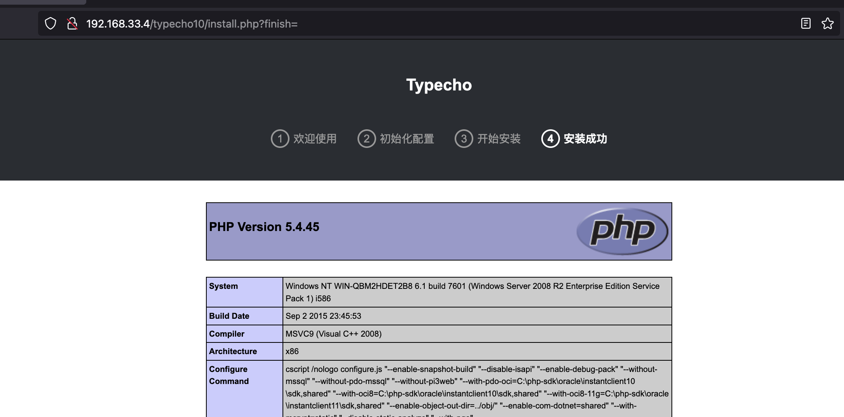Click the Compiler MSVC9 value cell
The image size is (844, 417).
pos(477,334)
